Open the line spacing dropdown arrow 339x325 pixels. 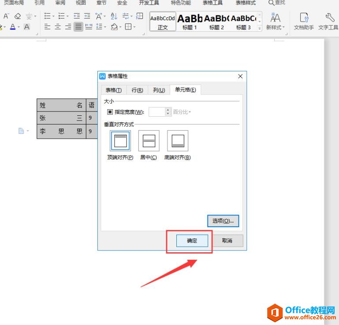point(105,27)
